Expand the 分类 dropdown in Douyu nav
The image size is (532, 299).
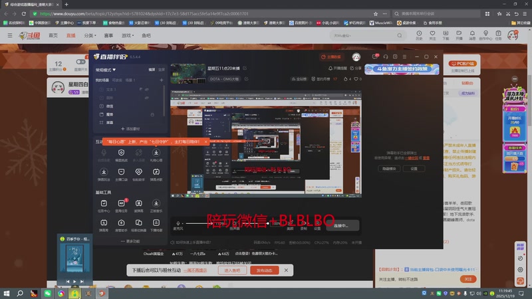coord(90,35)
